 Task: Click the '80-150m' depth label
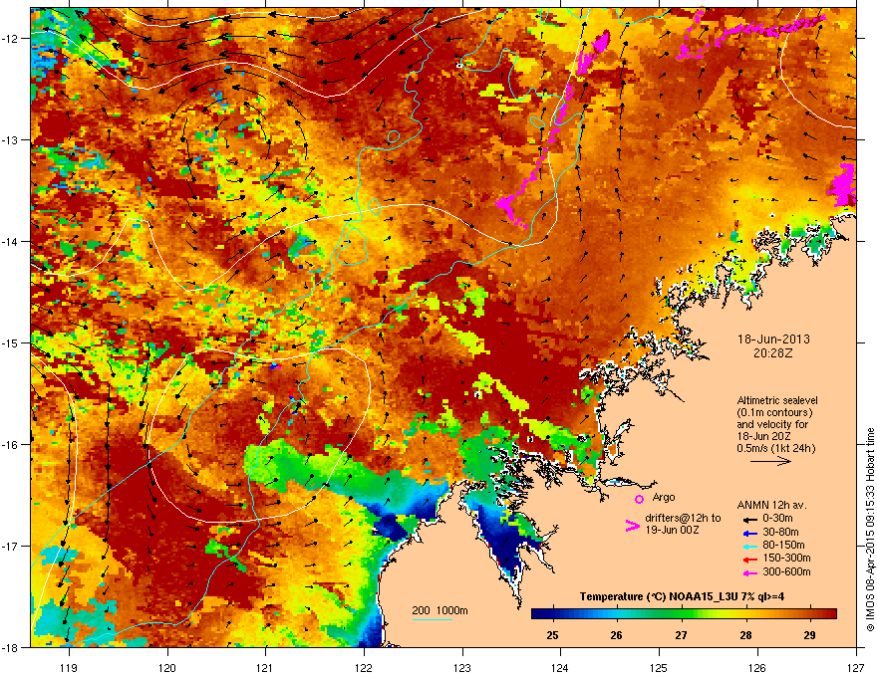tap(783, 545)
